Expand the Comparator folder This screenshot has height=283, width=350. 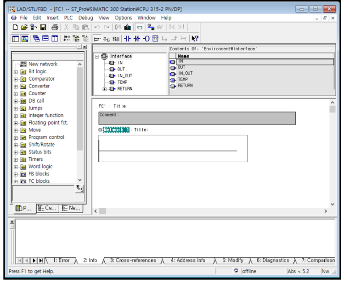point(16,79)
